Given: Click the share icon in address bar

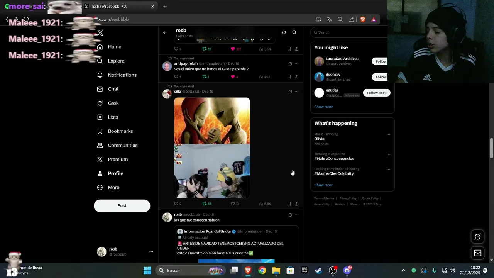Looking at the screenshot, I should (x=351, y=19).
